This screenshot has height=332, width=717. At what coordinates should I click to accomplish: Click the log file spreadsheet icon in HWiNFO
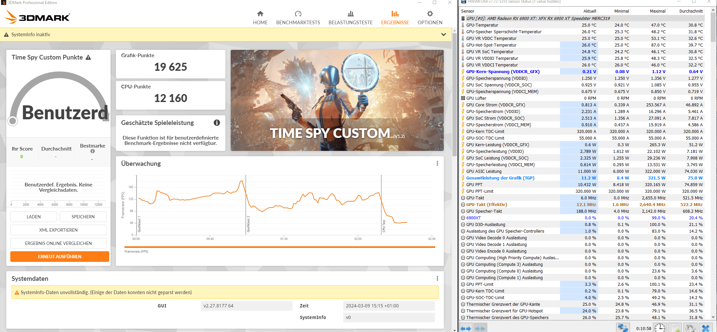pyautogui.click(x=675, y=328)
